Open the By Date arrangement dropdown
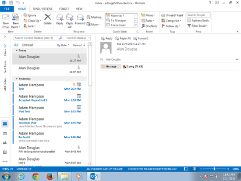The image size is (241, 181). [63, 45]
